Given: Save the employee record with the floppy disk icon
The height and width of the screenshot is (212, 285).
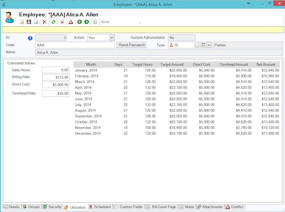Looking at the screenshot, I should tap(28, 22).
